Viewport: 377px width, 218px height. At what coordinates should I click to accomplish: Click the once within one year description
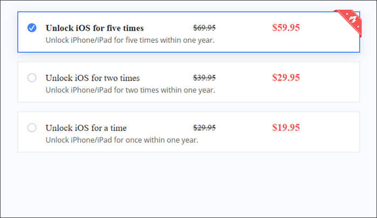point(122,140)
